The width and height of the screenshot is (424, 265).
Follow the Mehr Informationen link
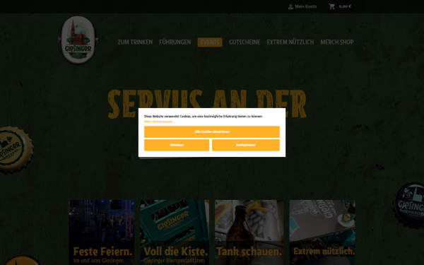pyautogui.click(x=159, y=122)
